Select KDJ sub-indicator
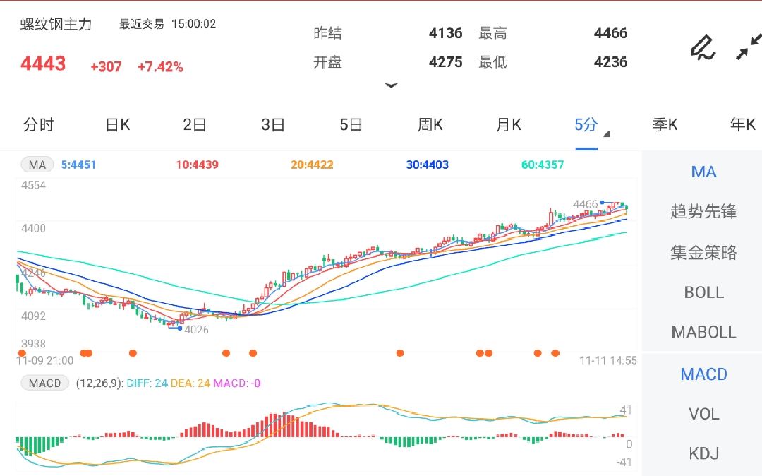Screen dimensions: 762x476 point(703,453)
